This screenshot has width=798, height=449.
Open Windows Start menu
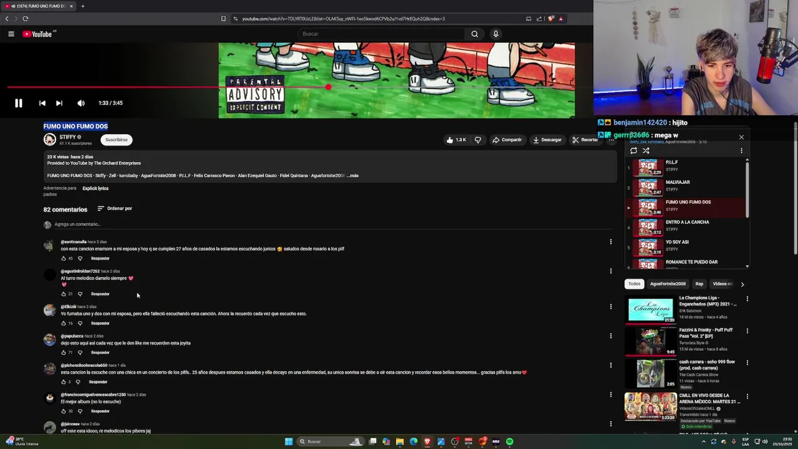pos(289,442)
